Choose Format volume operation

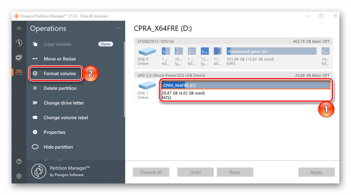[x=60, y=73]
